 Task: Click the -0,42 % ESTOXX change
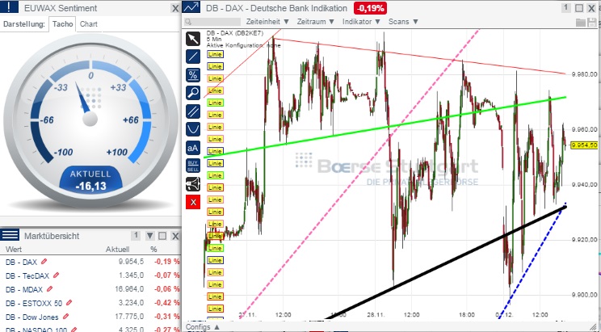[x=167, y=303]
